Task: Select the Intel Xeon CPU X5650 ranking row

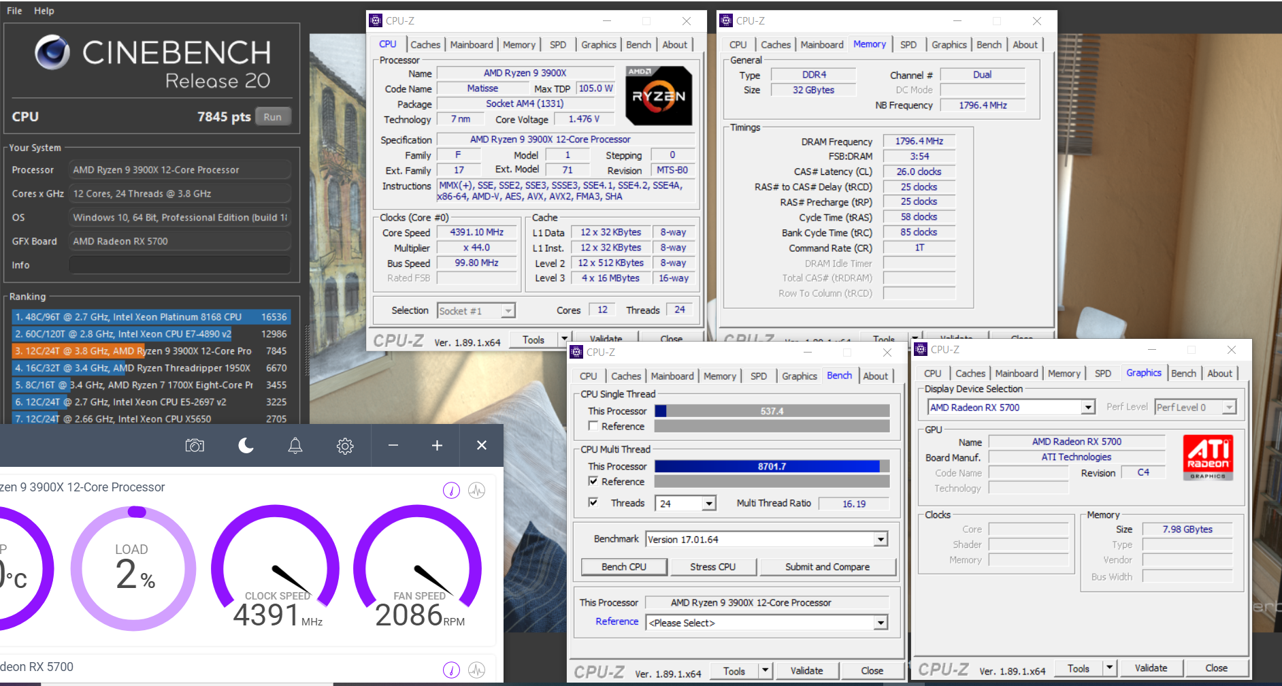Action: pos(151,419)
